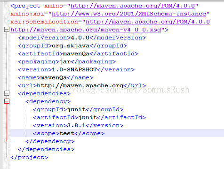
Task: Open the XMLSchema-instance w3.org link
Action: tap(129, 14)
